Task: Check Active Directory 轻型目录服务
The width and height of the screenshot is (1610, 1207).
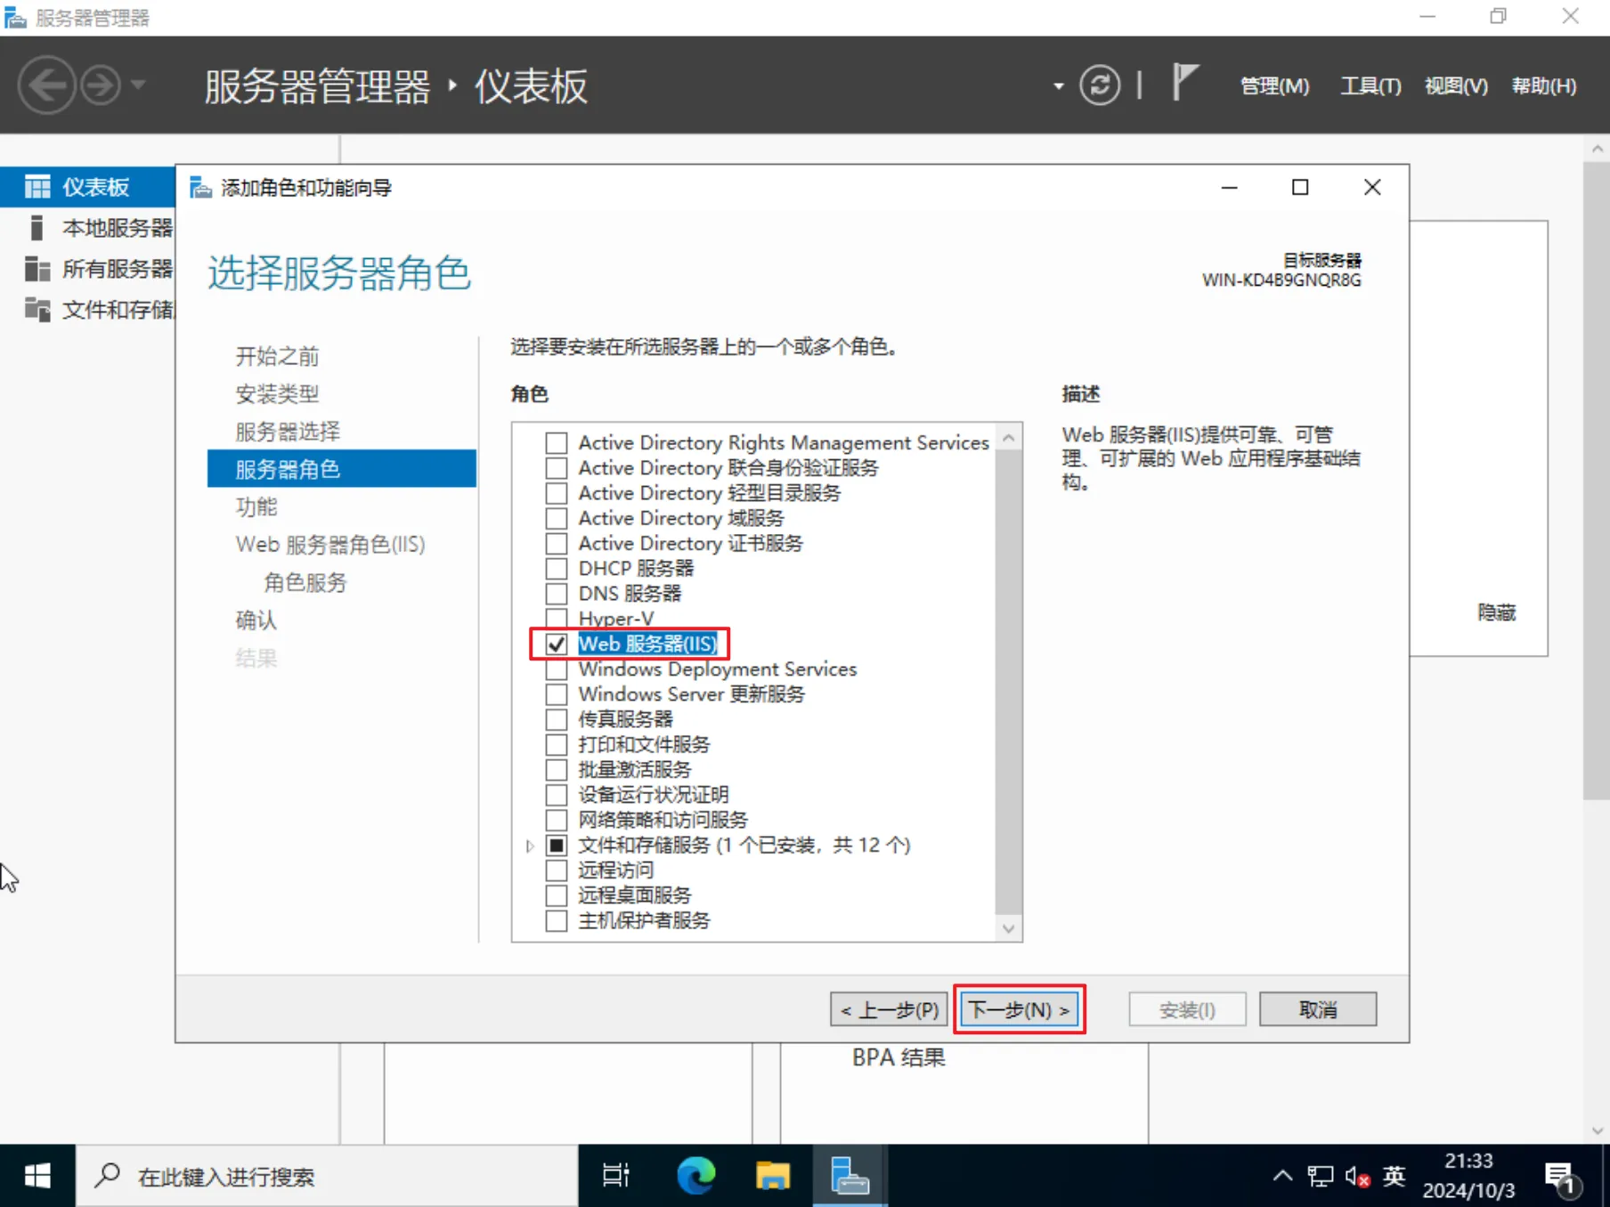Action: pyautogui.click(x=557, y=492)
